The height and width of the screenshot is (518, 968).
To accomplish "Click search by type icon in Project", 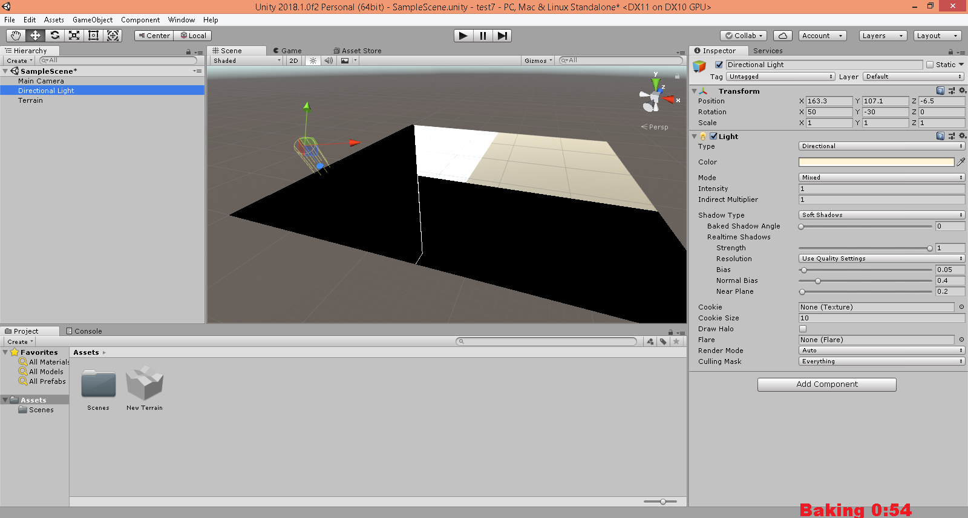I will click(650, 342).
